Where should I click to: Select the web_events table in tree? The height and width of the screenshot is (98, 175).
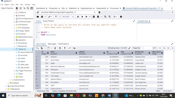click(x=25, y=68)
